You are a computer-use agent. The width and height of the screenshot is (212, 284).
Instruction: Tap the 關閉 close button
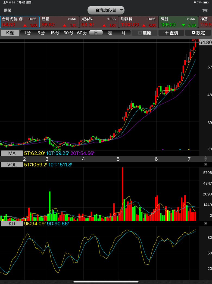(x=8, y=10)
